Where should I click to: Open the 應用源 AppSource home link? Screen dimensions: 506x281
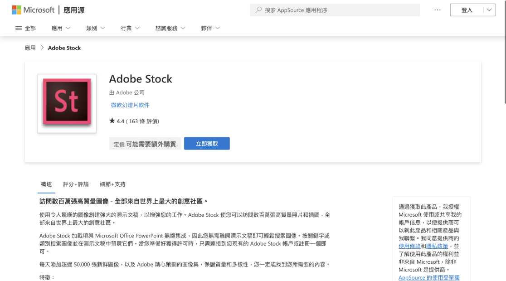[74, 10]
